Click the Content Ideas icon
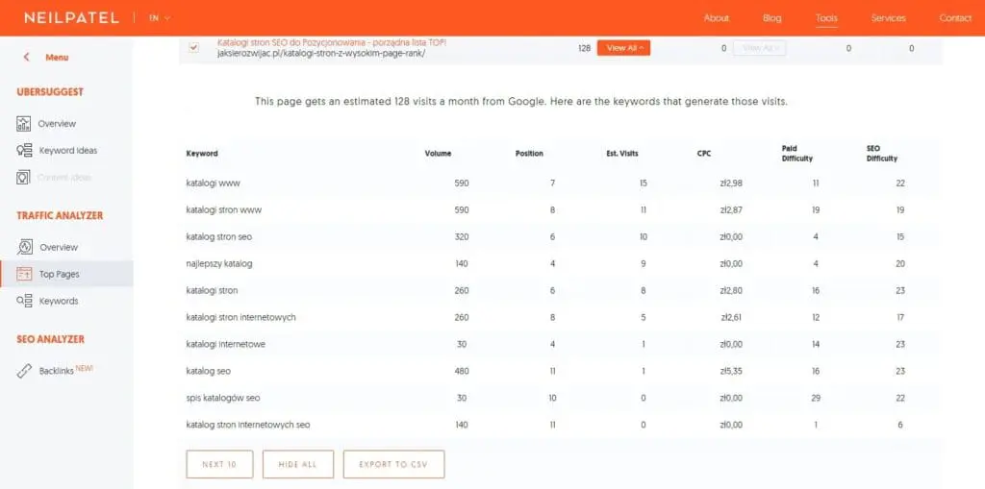The height and width of the screenshot is (489, 985). 23,178
